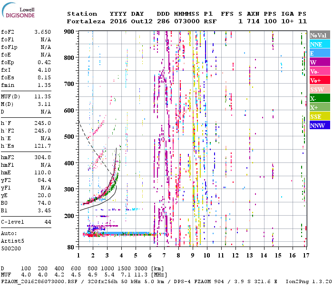Click the 500200 scaler version number
Image resolution: width=333 pixels, height=285 pixels.
(11, 248)
